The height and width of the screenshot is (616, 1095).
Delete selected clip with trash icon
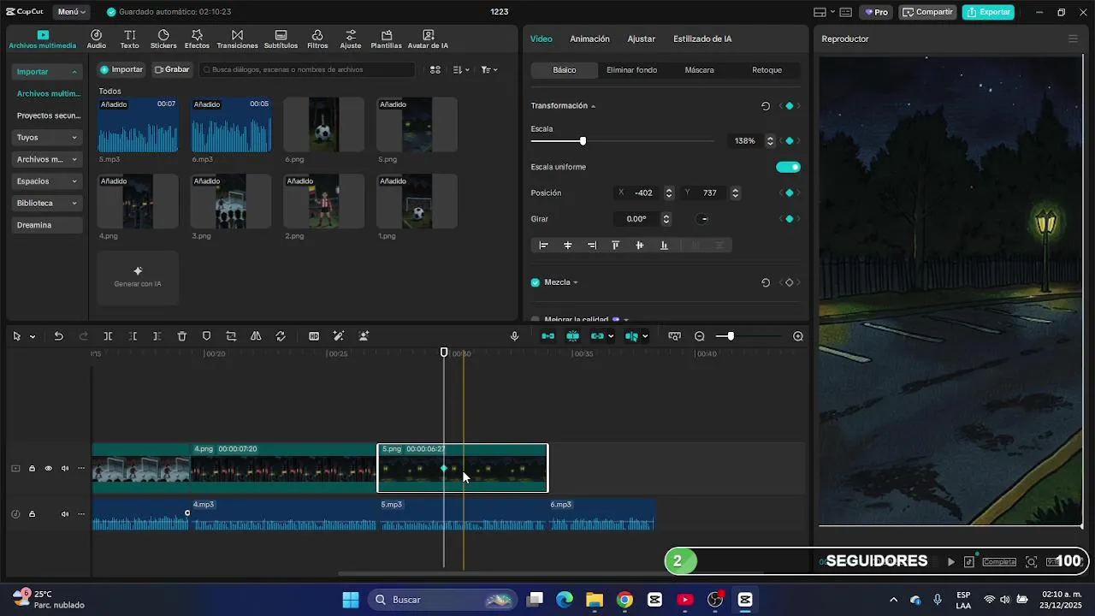(181, 336)
